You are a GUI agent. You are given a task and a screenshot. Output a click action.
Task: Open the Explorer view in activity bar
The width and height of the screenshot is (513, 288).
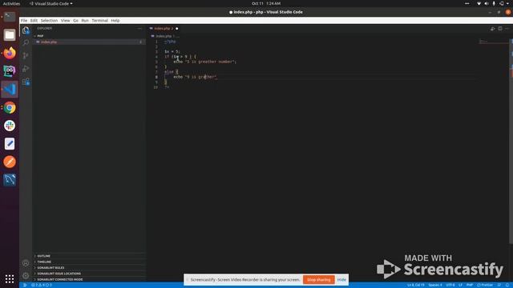click(x=26, y=30)
